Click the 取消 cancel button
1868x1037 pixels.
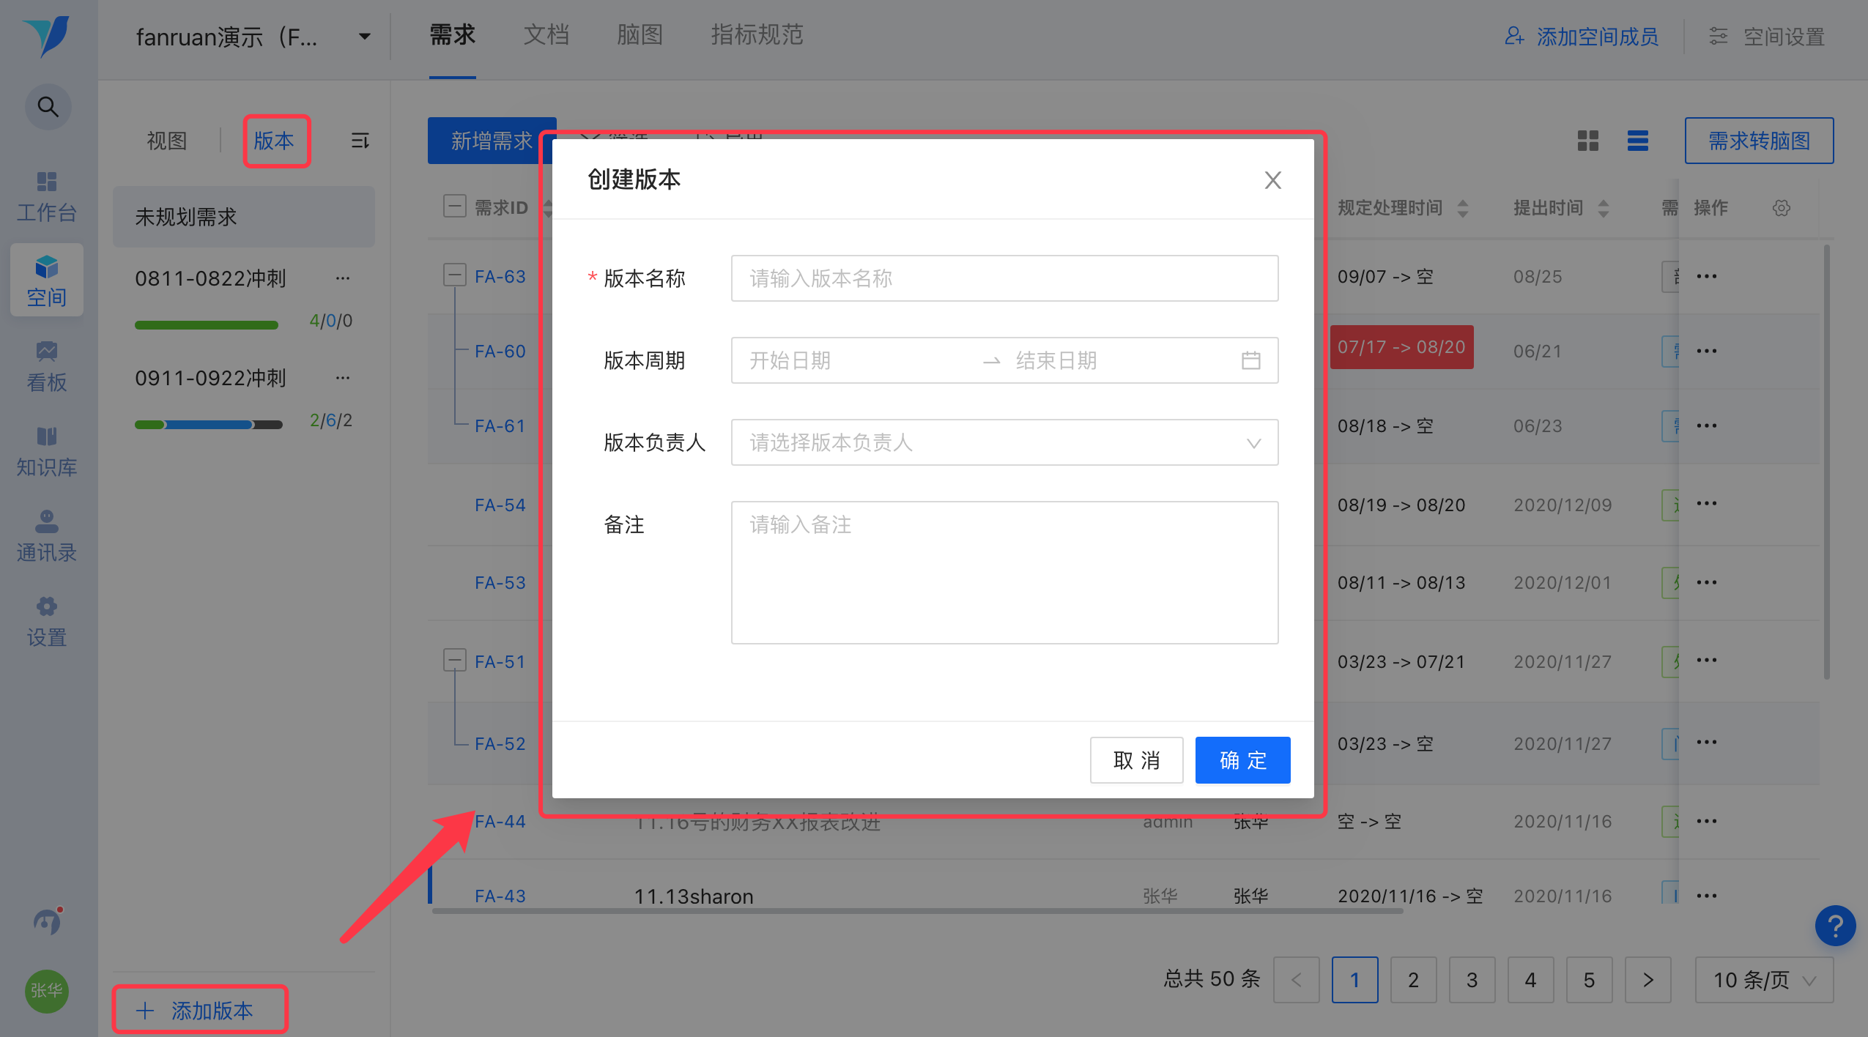click(1136, 760)
